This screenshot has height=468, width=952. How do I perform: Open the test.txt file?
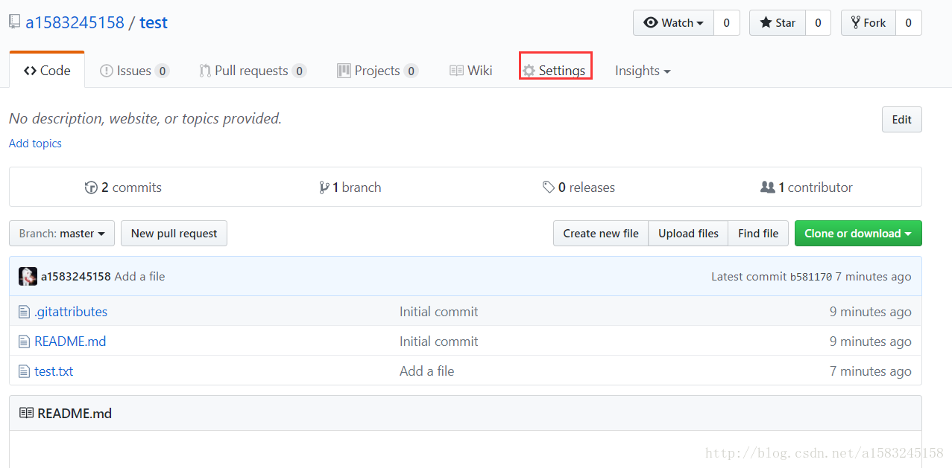pyautogui.click(x=54, y=371)
